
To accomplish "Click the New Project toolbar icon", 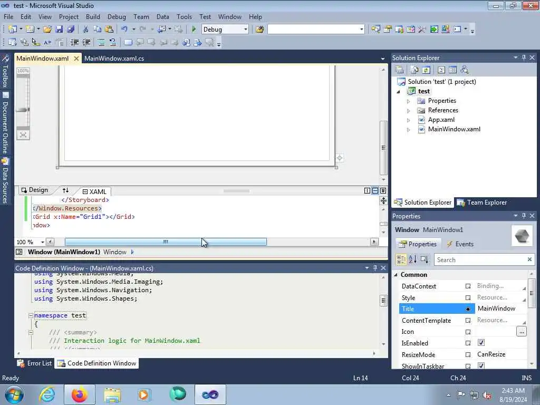I will coord(13,30).
